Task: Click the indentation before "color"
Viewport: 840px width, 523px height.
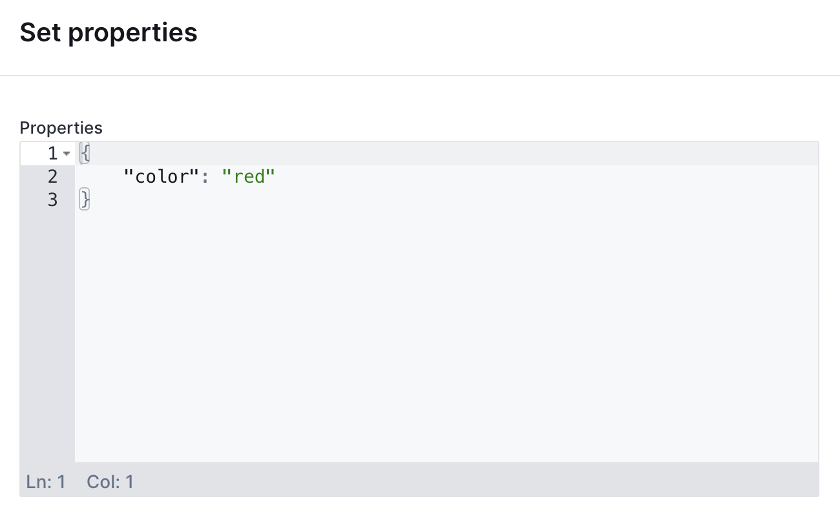Action: pos(100,177)
